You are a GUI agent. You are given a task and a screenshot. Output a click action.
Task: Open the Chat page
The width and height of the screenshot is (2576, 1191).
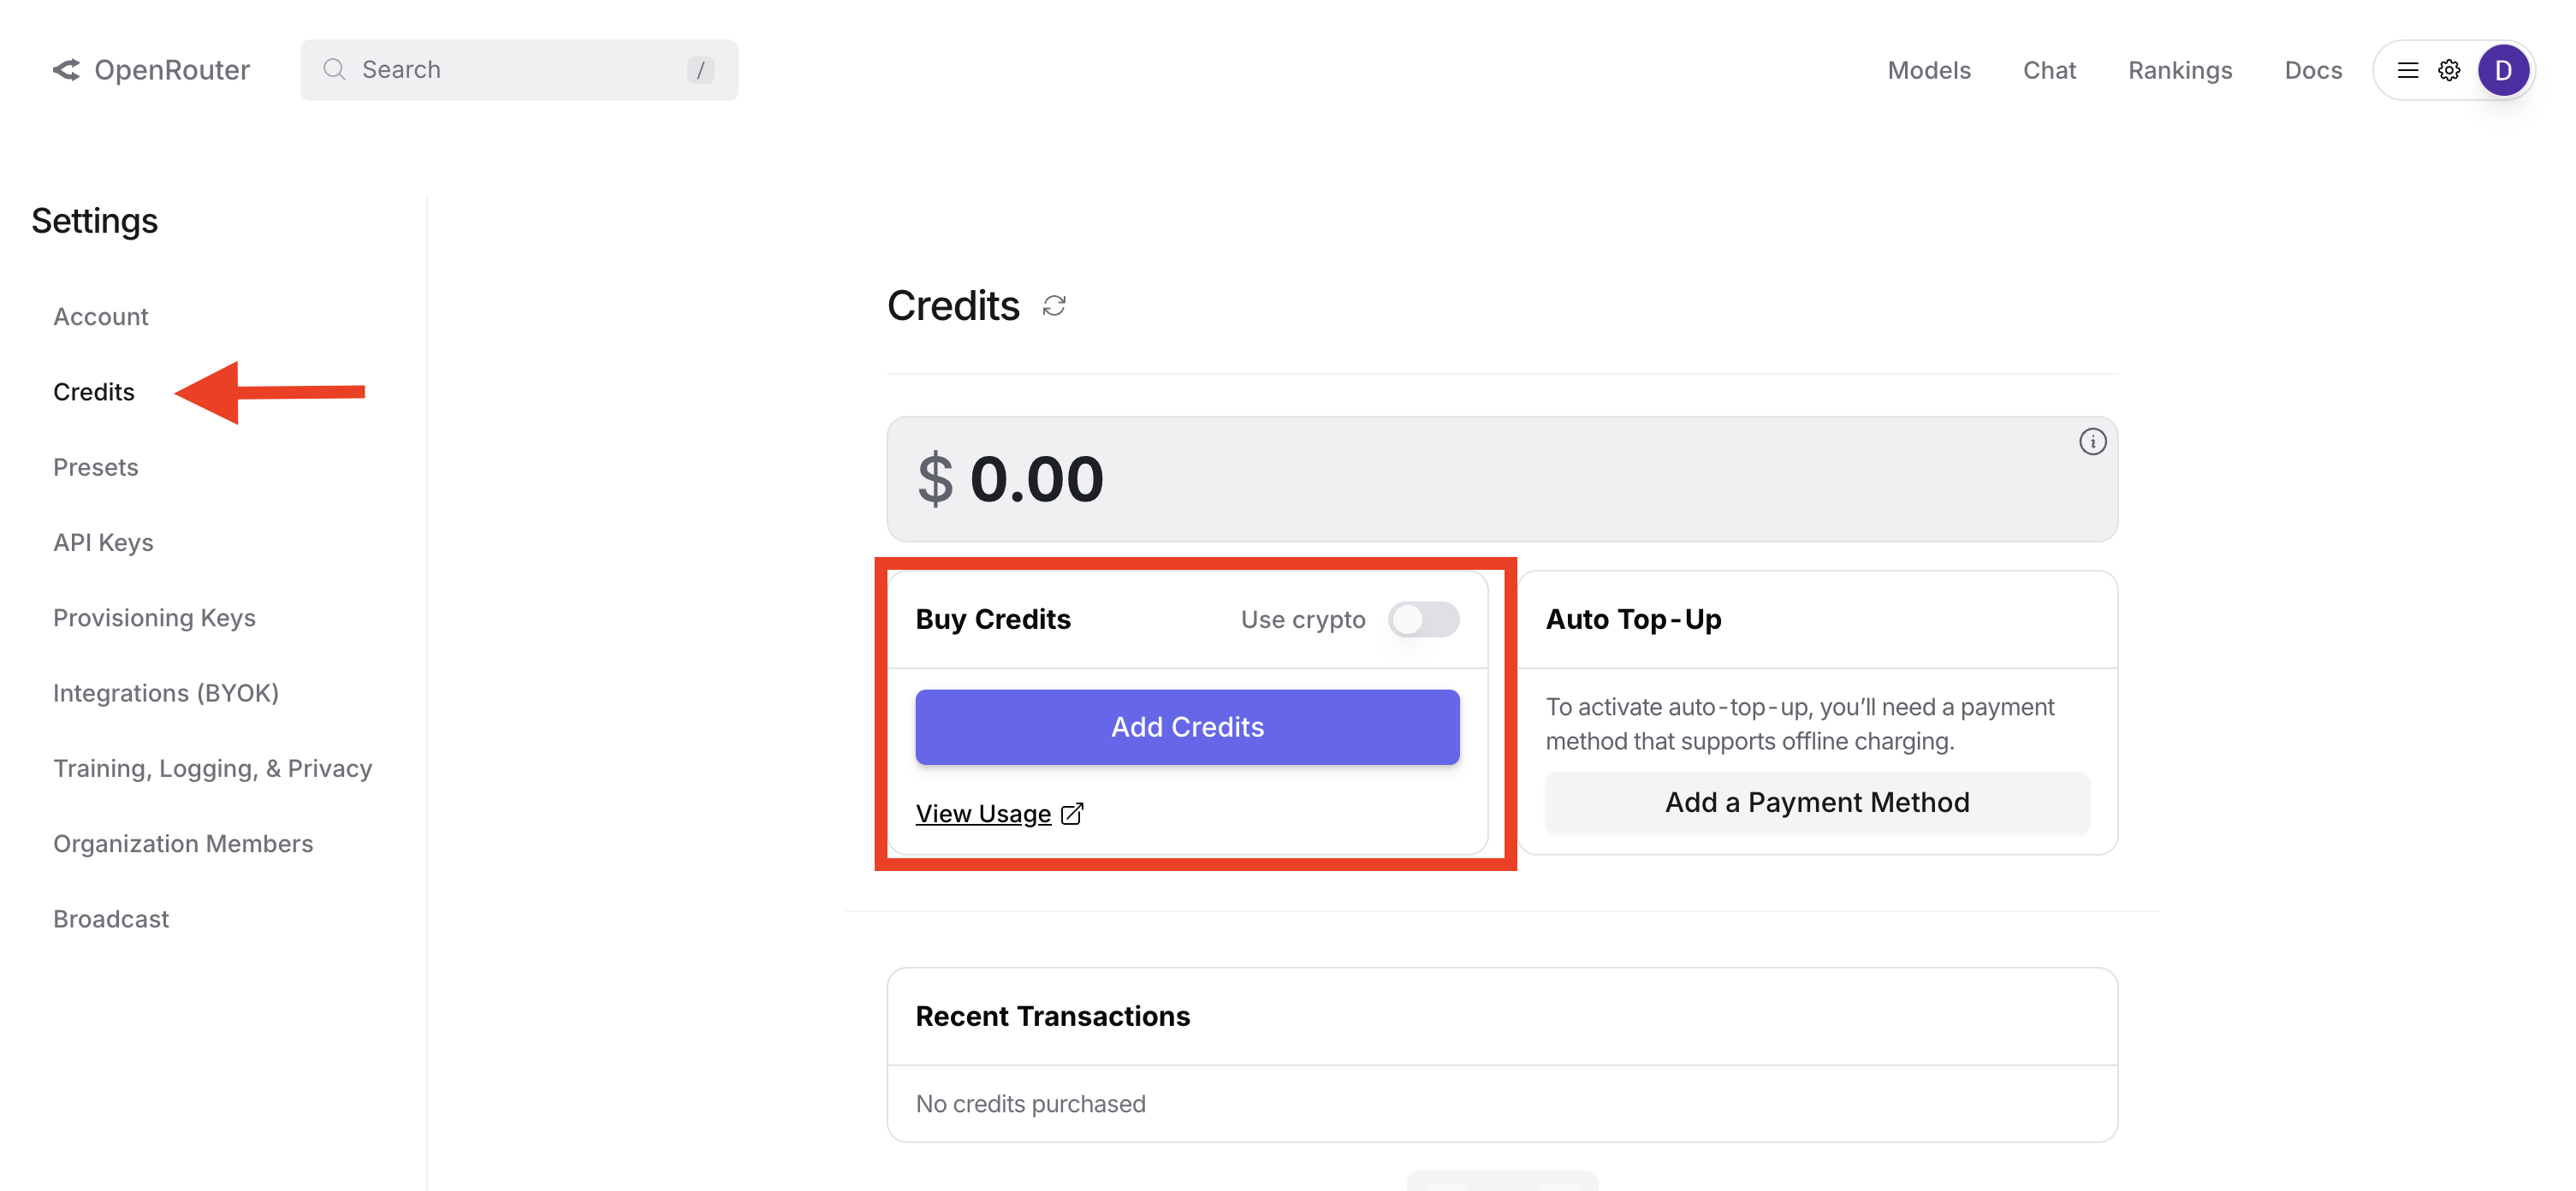pos(2049,70)
